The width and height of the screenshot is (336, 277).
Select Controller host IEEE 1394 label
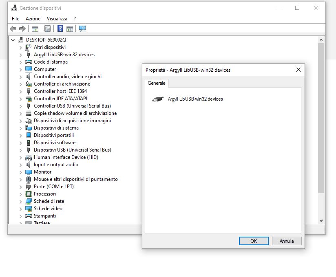60,91
